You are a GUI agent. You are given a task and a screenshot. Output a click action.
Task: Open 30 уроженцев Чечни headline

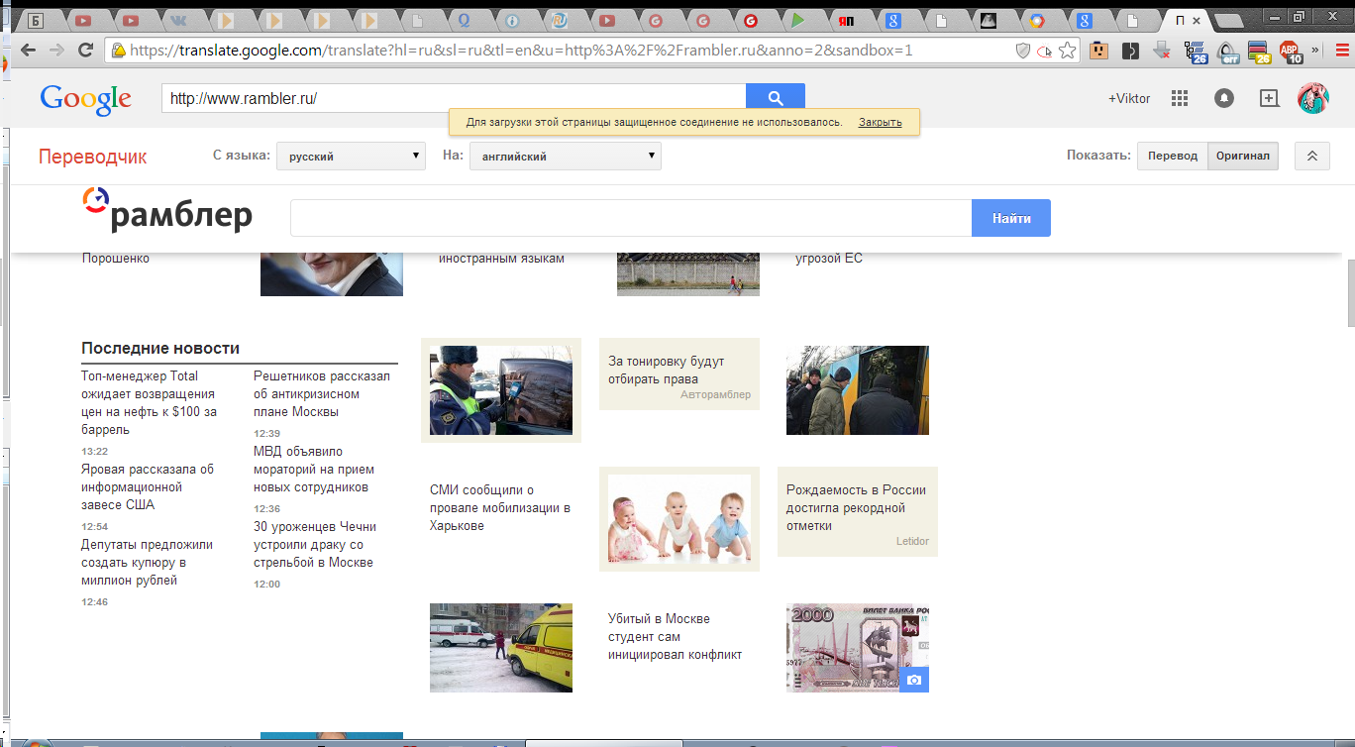click(315, 545)
